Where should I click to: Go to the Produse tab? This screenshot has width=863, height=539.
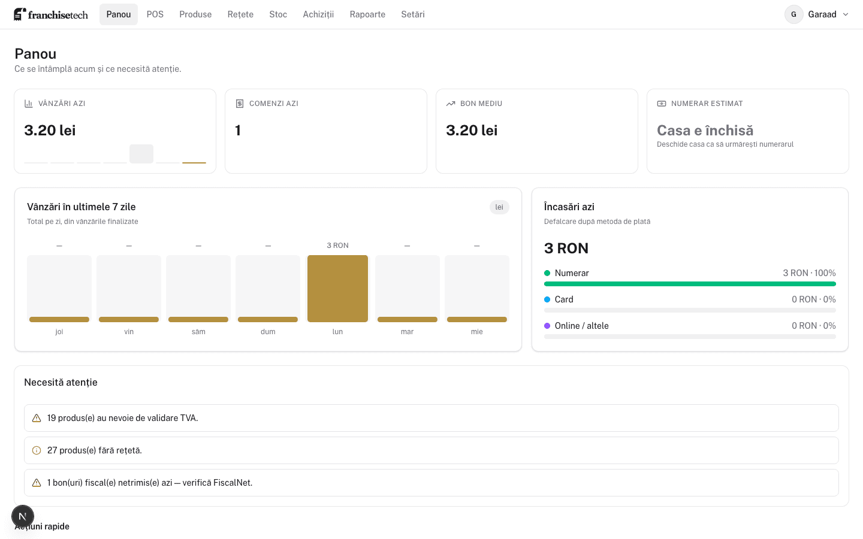[195, 14]
